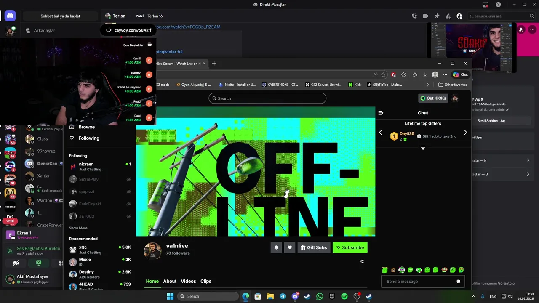This screenshot has height=303, width=539.
Task: Follow va1nlive with heart button
Action: point(289,247)
